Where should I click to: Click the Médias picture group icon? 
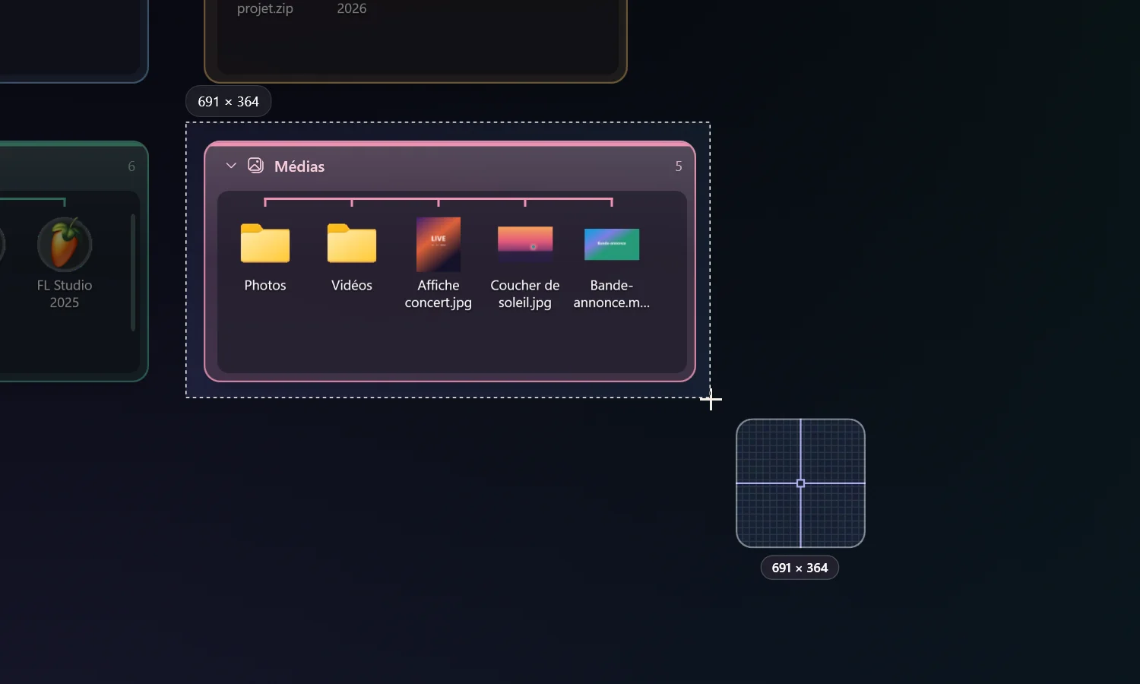[x=255, y=166]
